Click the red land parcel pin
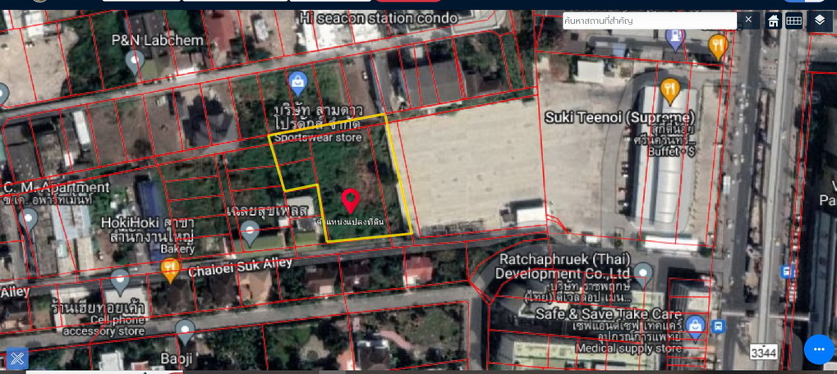 [351, 200]
